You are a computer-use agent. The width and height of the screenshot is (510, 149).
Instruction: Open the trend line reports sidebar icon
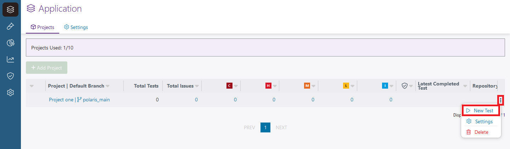pyautogui.click(x=10, y=59)
